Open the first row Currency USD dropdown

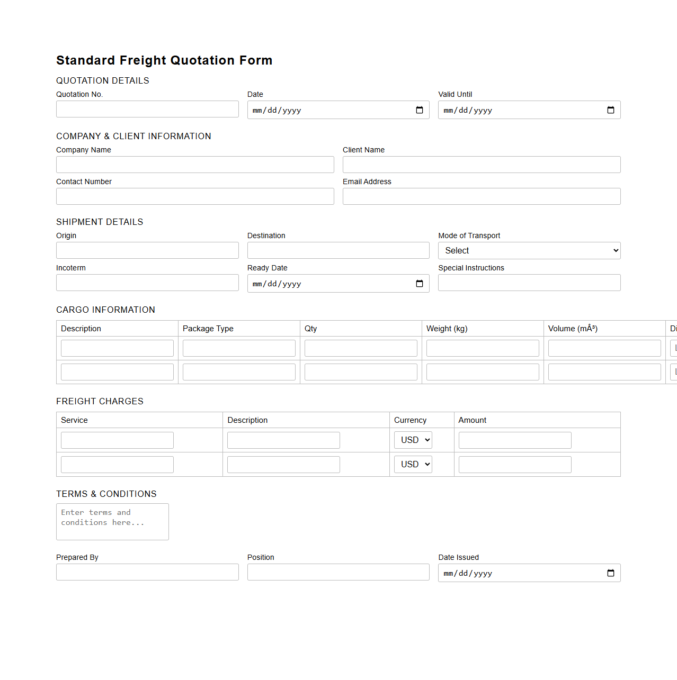point(413,440)
